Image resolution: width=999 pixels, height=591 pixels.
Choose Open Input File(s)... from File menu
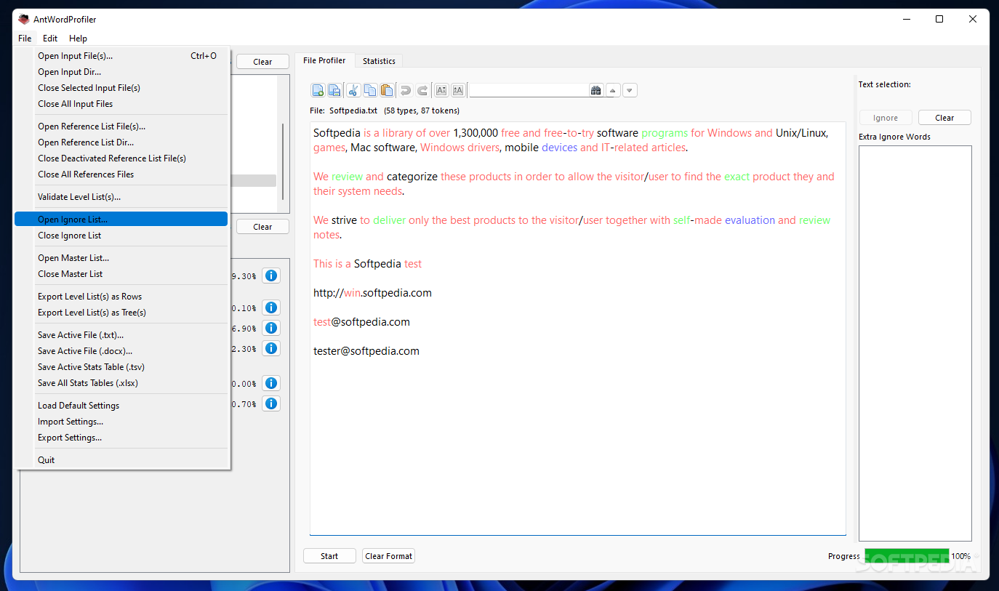click(x=121, y=56)
